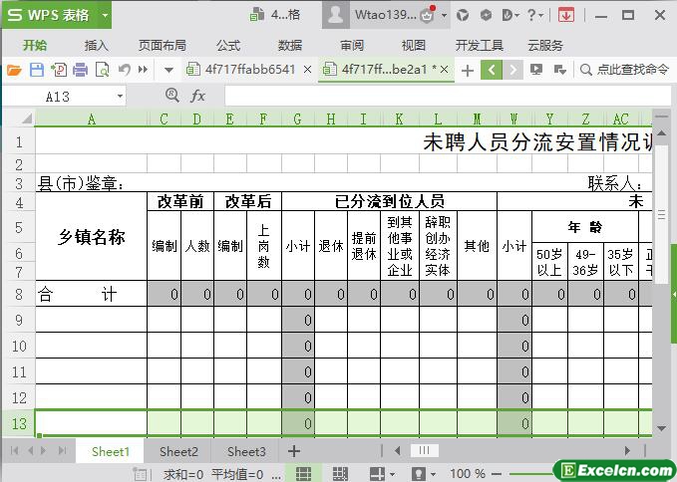Image resolution: width=677 pixels, height=482 pixels.
Task: Click the zoom magnifier icon beside fx
Action: point(173,96)
